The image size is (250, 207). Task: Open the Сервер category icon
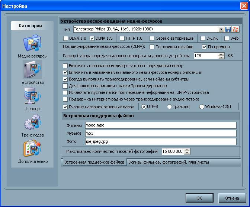coord(32,96)
